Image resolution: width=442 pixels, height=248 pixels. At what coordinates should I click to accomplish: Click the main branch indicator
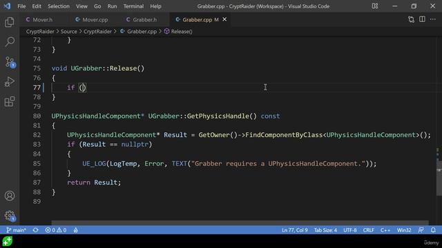[x=16, y=230]
